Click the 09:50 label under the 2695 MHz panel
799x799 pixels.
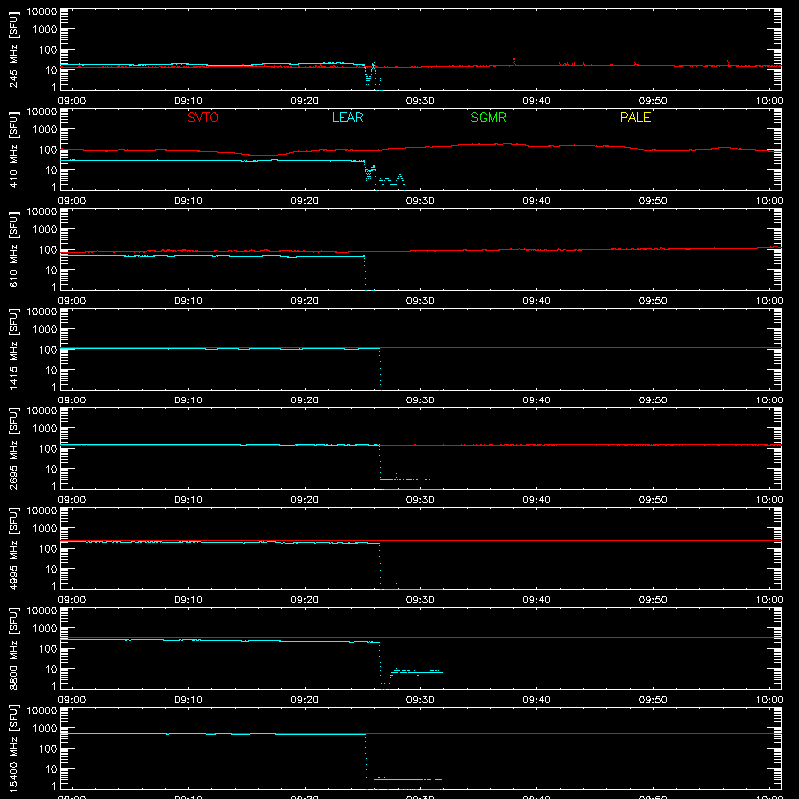[653, 500]
